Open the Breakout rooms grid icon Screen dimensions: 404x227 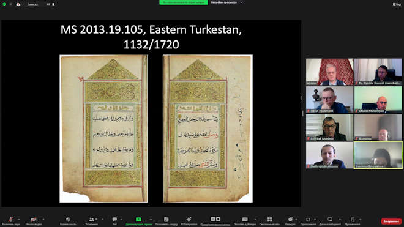(x=269, y=220)
